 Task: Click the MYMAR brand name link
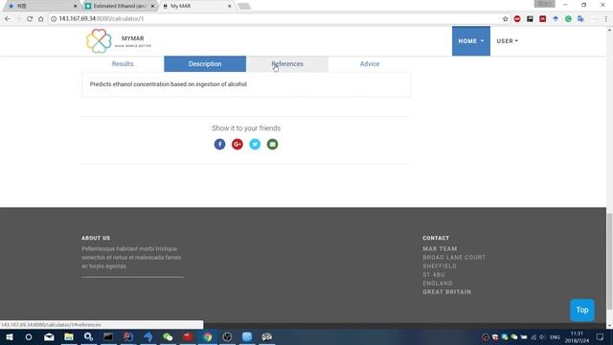point(132,38)
